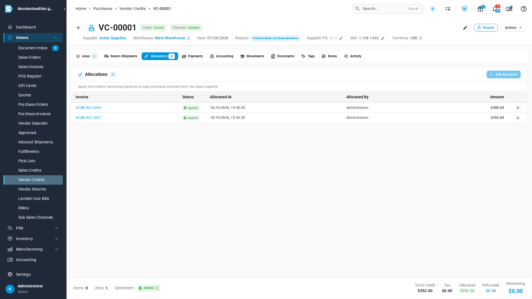Click the Settled info icon
The image size is (532, 299).
pos(157,288)
